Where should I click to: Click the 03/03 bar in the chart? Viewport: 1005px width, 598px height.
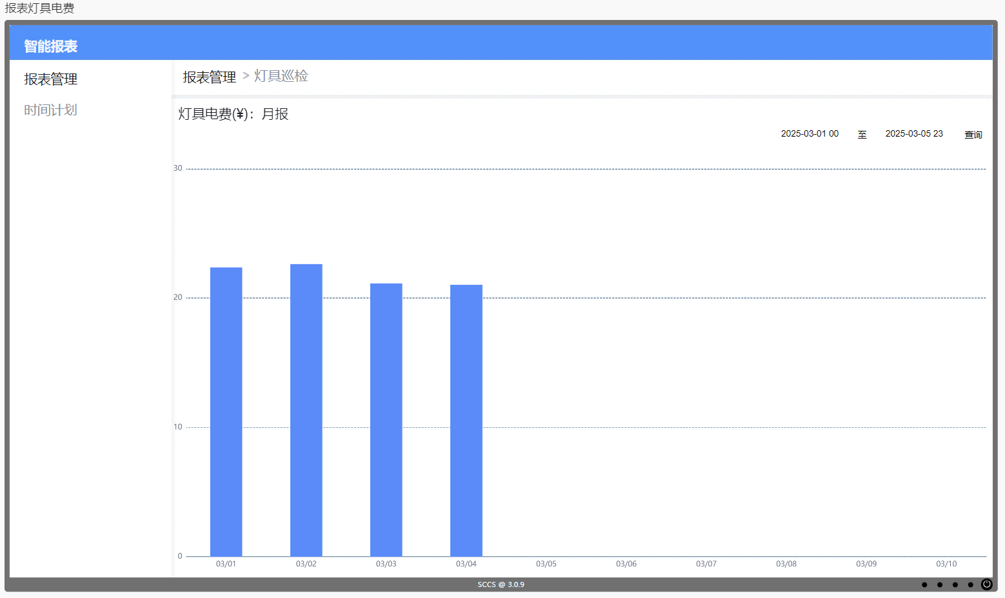pyautogui.click(x=386, y=420)
